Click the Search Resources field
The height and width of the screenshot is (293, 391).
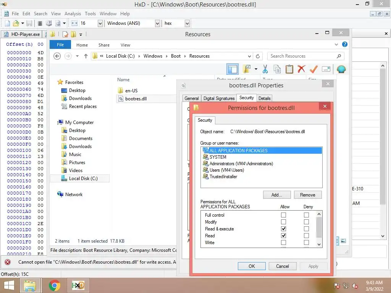[x=305, y=56]
